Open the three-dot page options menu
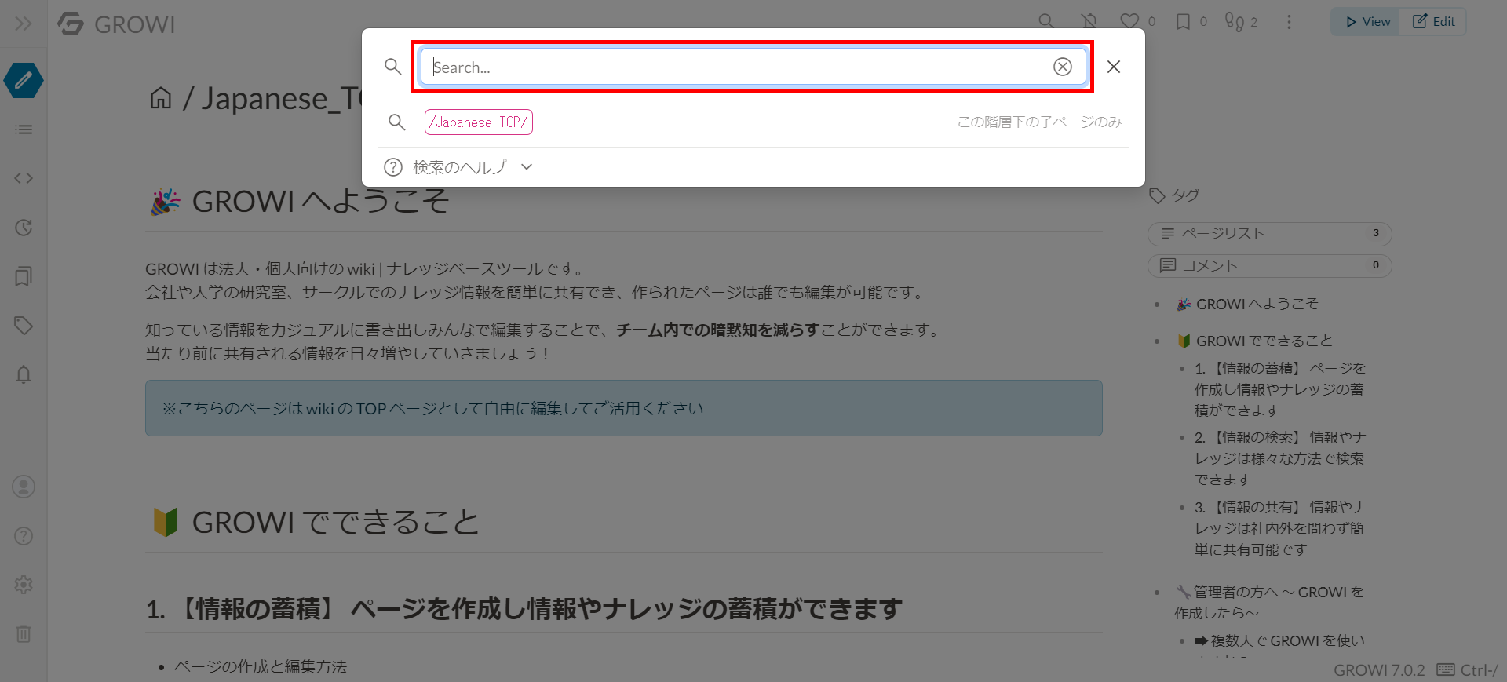 [1289, 22]
